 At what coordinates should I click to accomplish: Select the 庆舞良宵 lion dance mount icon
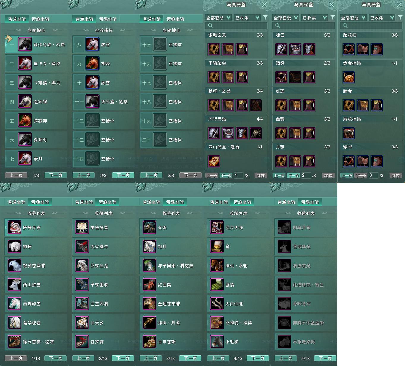click(14, 227)
